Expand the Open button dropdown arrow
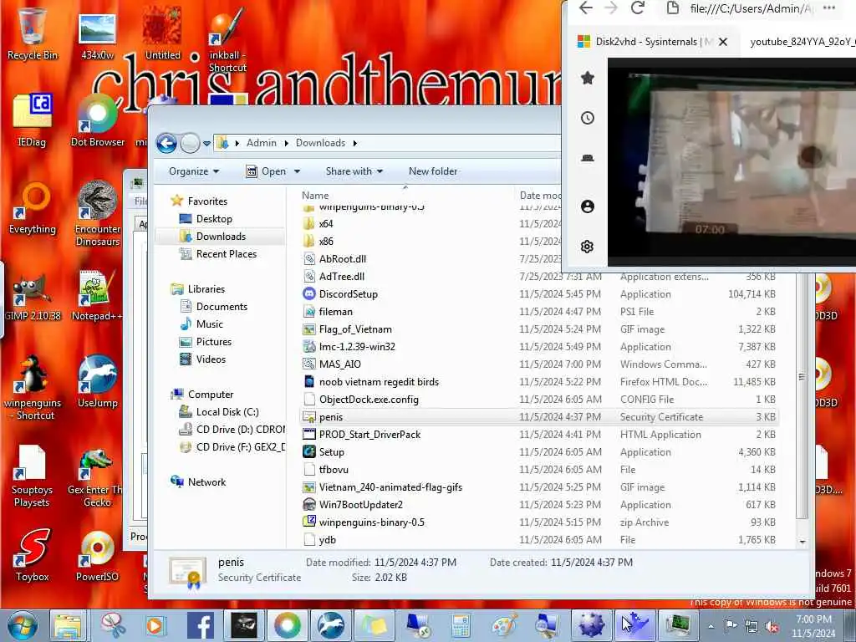This screenshot has width=856, height=642. point(297,171)
